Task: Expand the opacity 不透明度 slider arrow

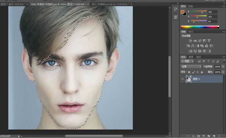Action: [x=223, y=67]
